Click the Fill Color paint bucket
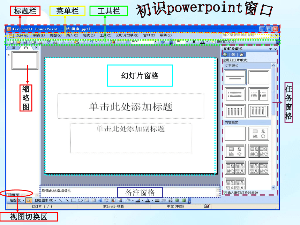Screen dimensions: 300x225 pos(129,200)
